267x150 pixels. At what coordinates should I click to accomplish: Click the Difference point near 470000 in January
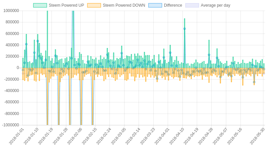pos(37,41)
